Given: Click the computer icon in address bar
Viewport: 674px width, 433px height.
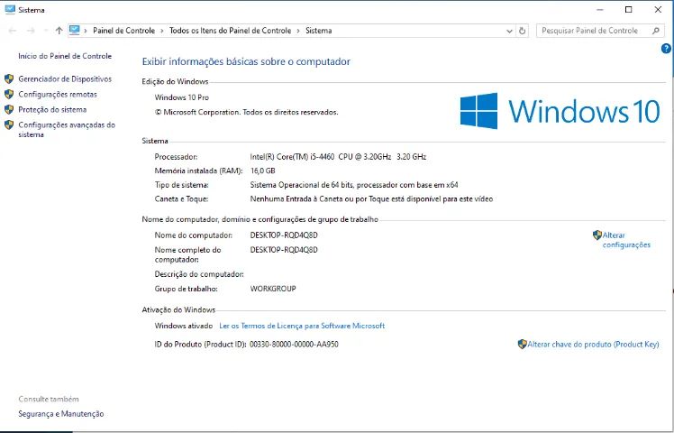Looking at the screenshot, I should click(x=75, y=30).
